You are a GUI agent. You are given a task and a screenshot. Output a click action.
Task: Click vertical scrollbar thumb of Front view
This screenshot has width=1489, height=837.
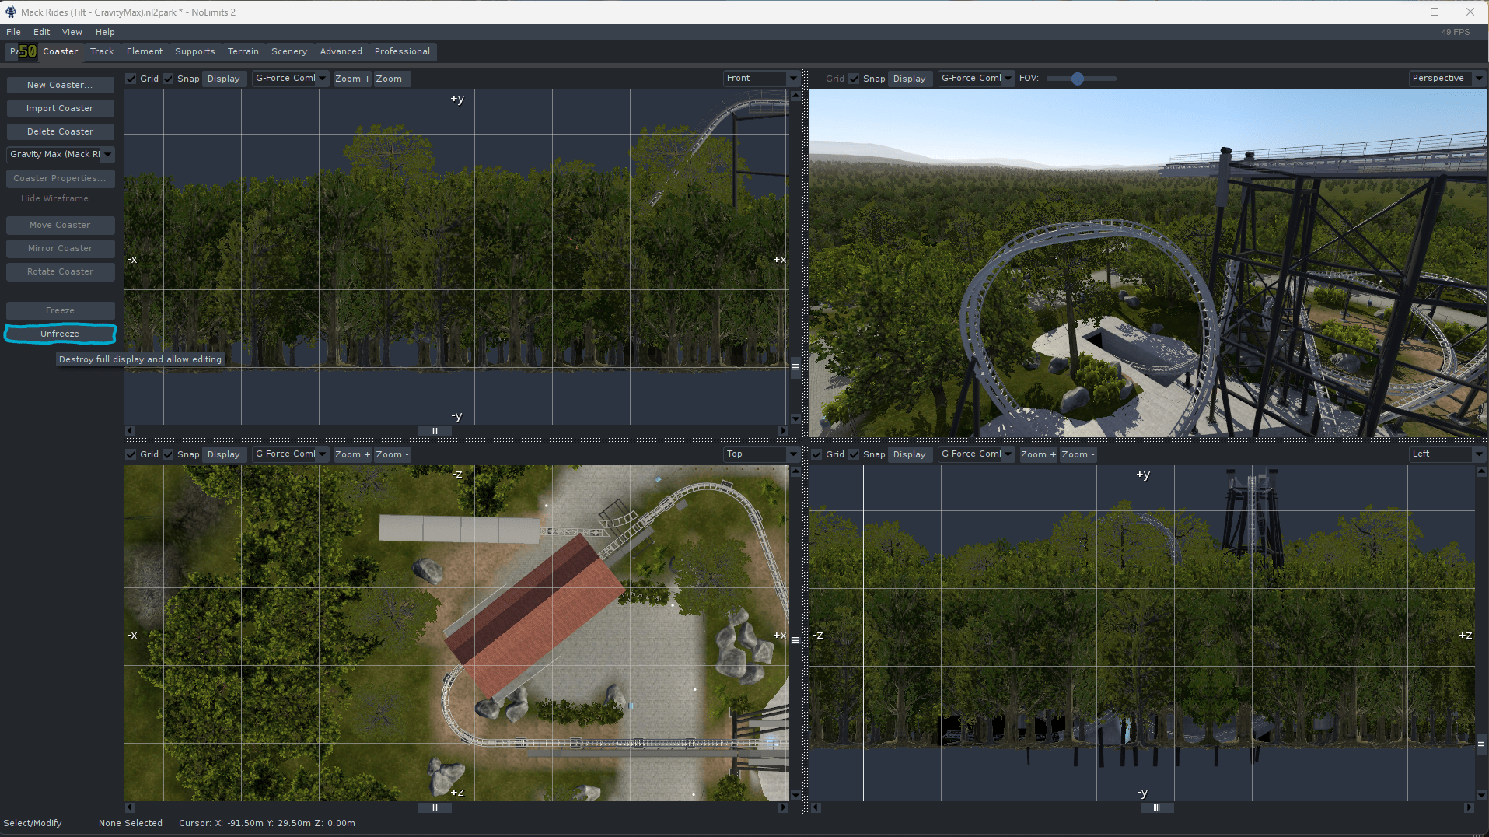tap(795, 366)
